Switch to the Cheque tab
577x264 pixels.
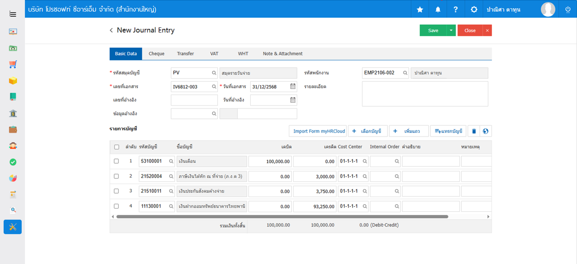[156, 54]
